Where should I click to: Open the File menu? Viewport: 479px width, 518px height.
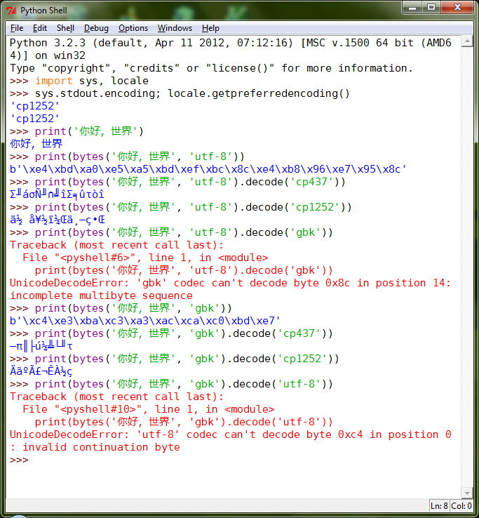tap(17, 28)
